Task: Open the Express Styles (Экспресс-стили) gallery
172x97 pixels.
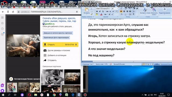Action: coord(145,11)
